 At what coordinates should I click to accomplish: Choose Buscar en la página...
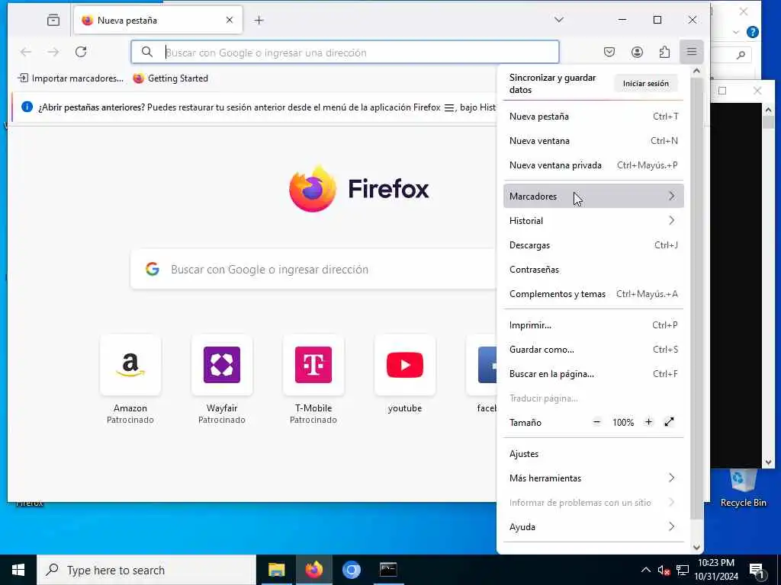[x=593, y=373]
